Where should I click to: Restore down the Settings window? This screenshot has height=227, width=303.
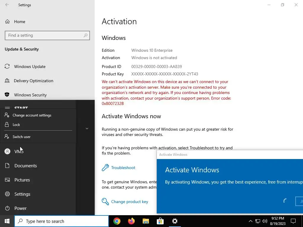[x=283, y=5]
